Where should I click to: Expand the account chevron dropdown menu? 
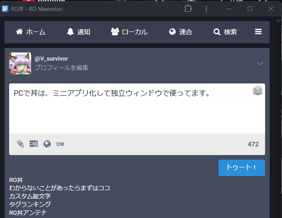point(260,63)
